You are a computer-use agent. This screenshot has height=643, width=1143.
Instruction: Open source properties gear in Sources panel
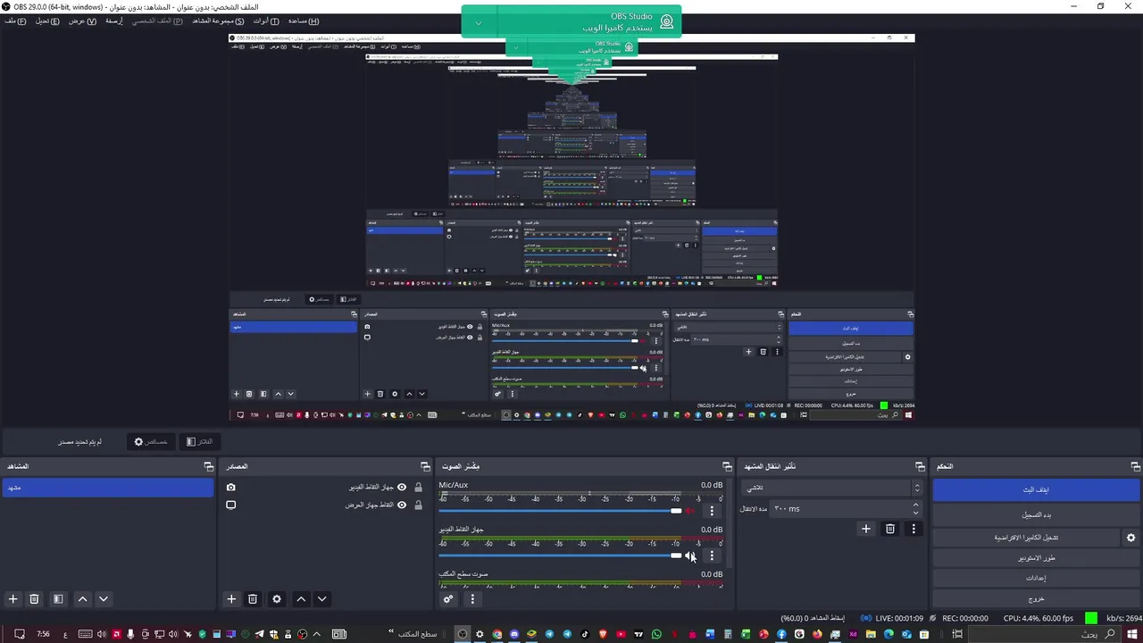click(277, 599)
